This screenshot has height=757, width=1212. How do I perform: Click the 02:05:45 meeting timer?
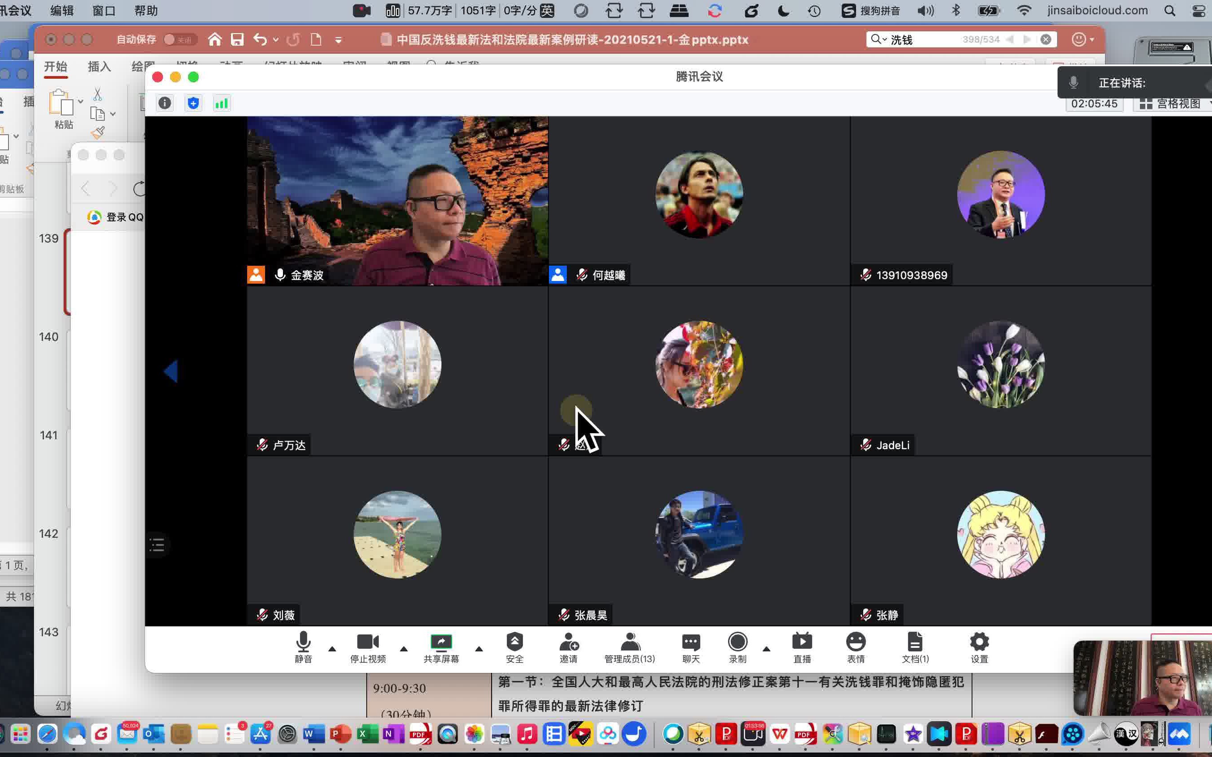pyautogui.click(x=1094, y=104)
